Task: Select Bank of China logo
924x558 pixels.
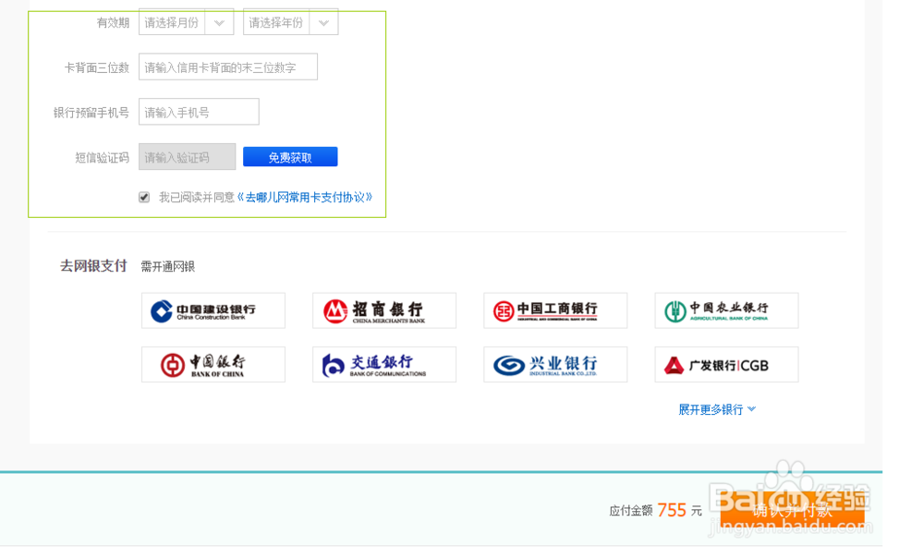Action: point(213,364)
